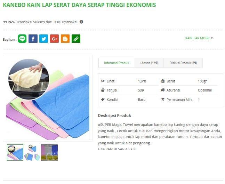Copy product link via chain icon

tap(76, 39)
